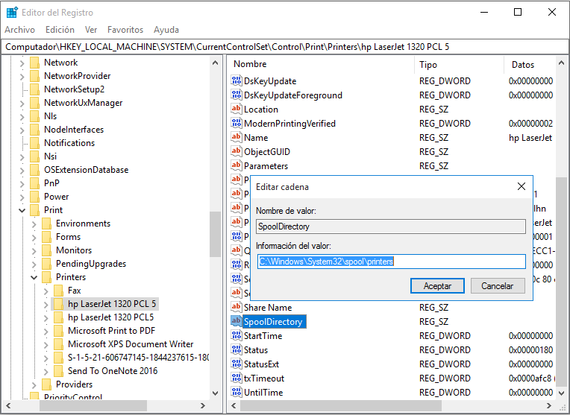Open the Archivo menu
This screenshot has height=415, width=570.
tap(20, 30)
